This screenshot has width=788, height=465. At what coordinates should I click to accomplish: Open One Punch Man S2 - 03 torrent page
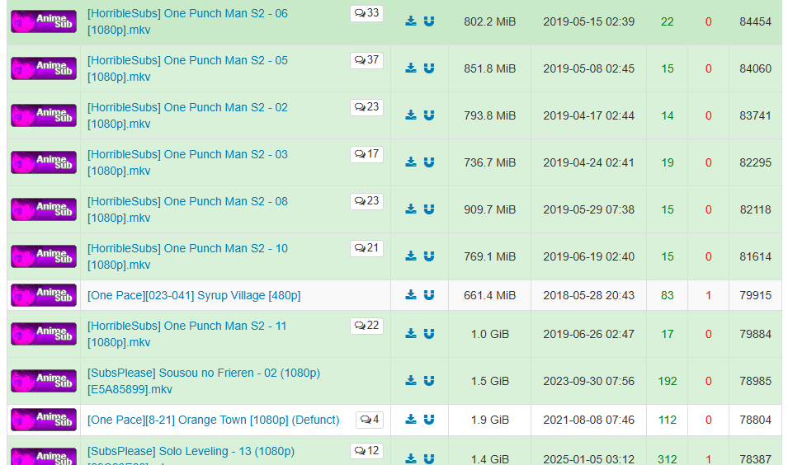(x=187, y=162)
